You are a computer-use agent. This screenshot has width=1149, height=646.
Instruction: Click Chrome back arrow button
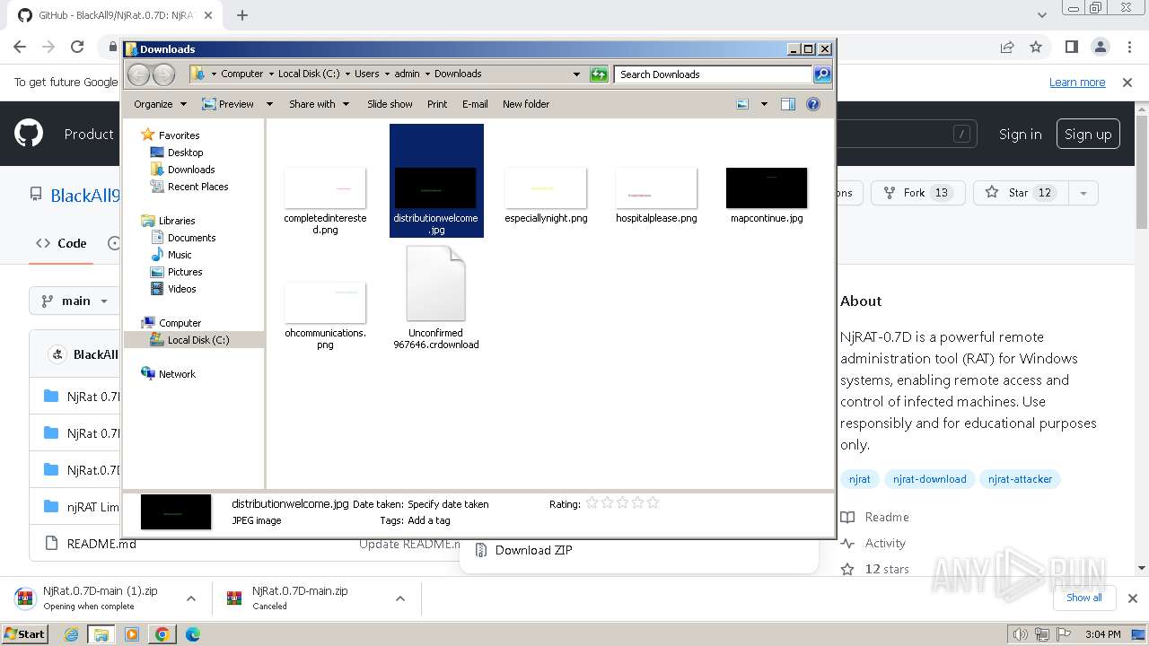tap(20, 47)
